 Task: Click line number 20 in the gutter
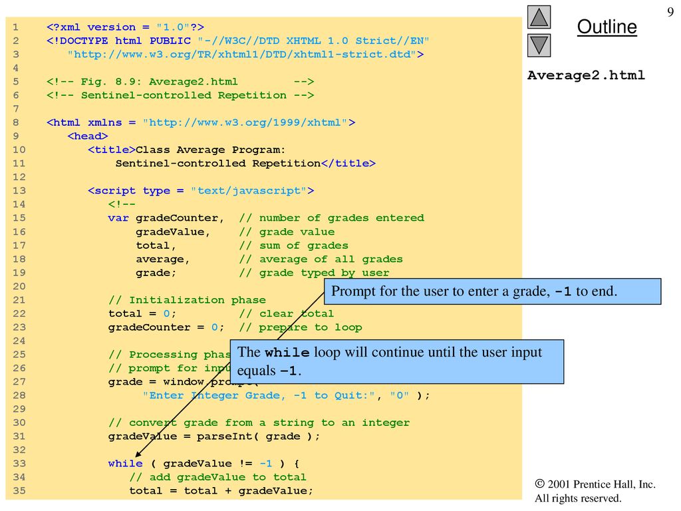19,286
